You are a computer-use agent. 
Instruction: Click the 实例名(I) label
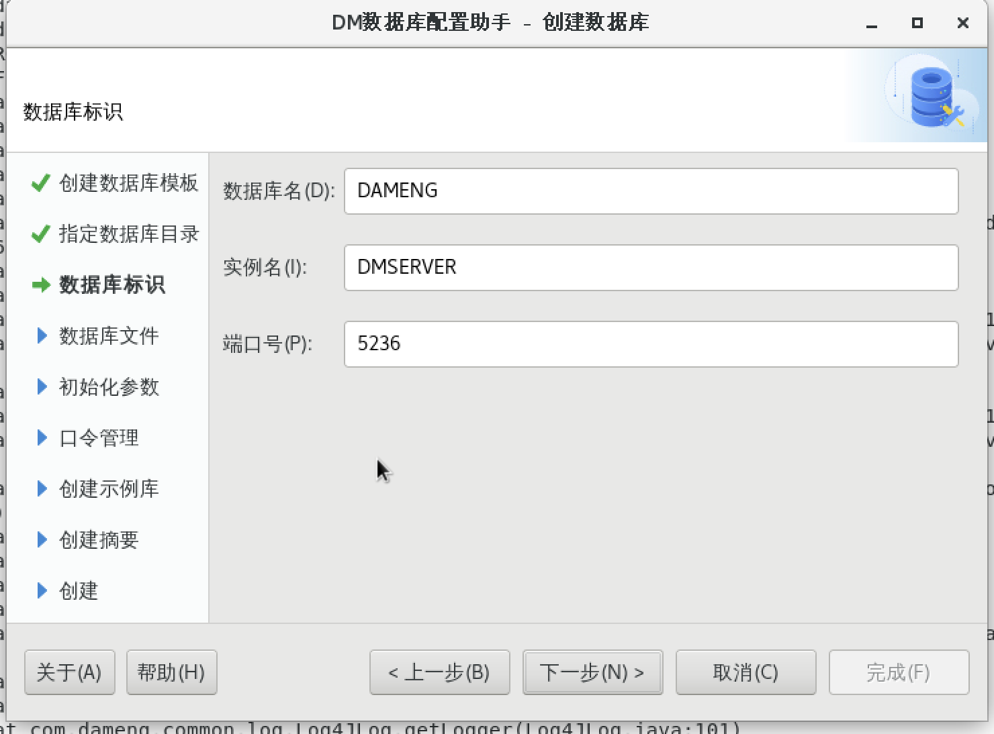click(265, 268)
